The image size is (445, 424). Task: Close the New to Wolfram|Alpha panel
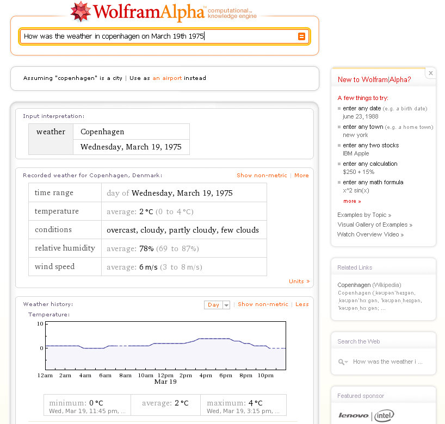click(430, 73)
